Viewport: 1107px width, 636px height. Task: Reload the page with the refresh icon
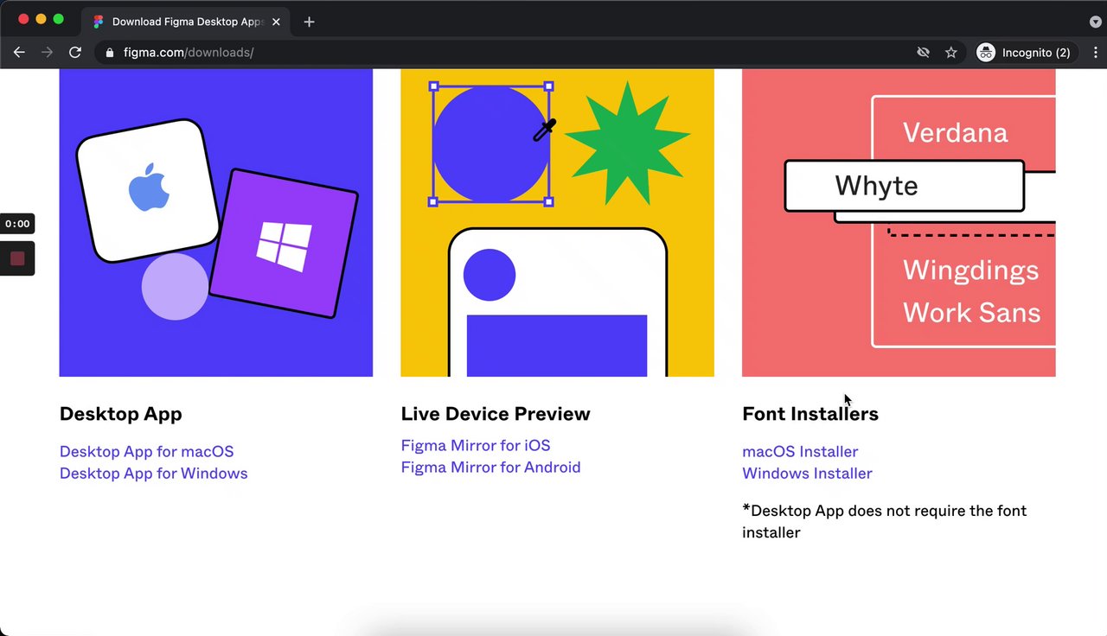(x=75, y=53)
